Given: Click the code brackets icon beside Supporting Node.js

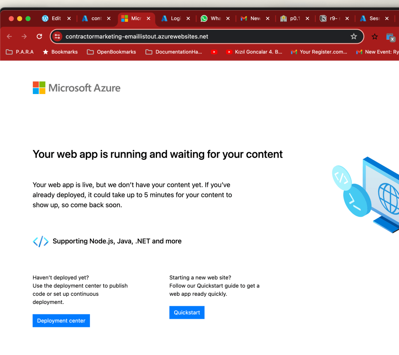Looking at the screenshot, I should click(41, 241).
